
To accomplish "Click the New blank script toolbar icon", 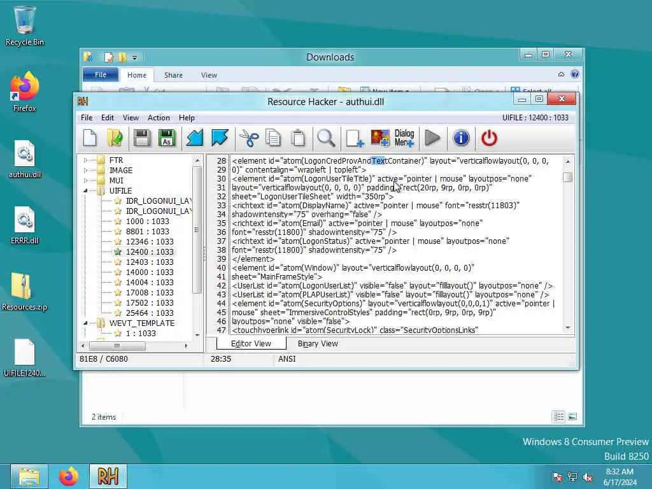I will point(90,138).
